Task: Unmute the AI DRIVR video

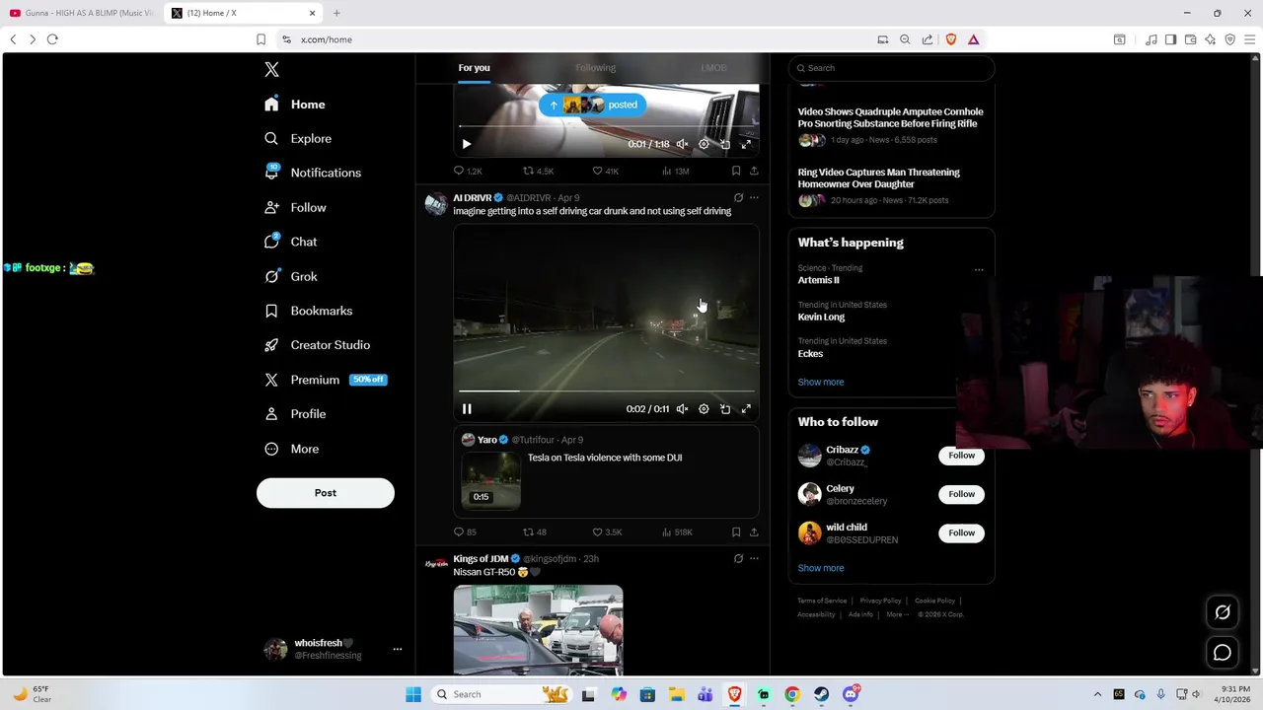Action: click(682, 409)
